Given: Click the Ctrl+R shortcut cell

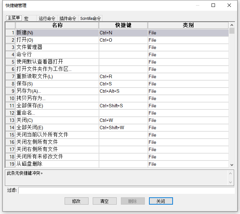Looking at the screenshot, I should click(123, 76).
